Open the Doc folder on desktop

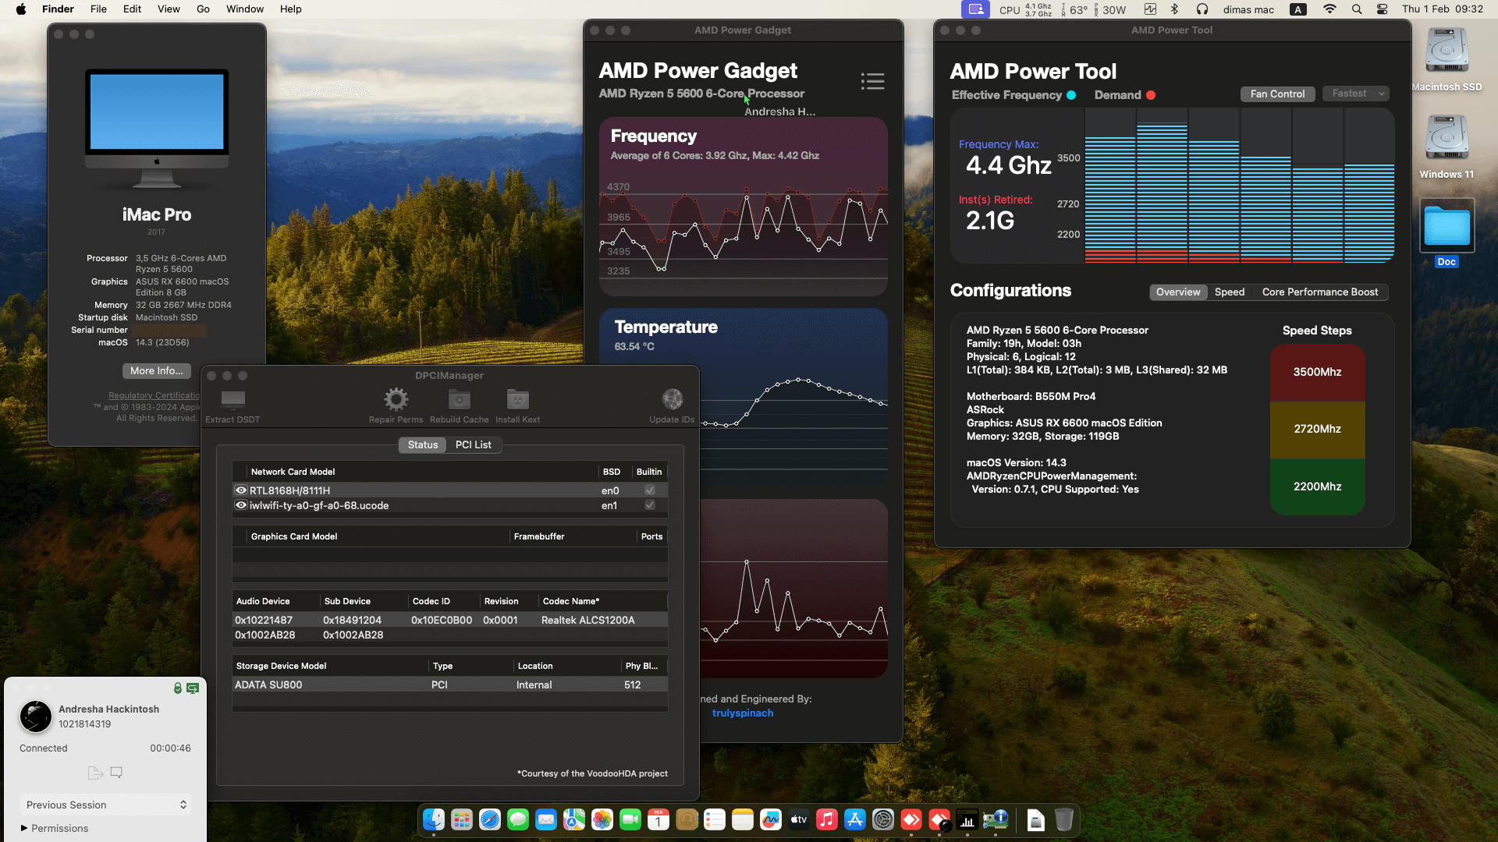[x=1447, y=233]
